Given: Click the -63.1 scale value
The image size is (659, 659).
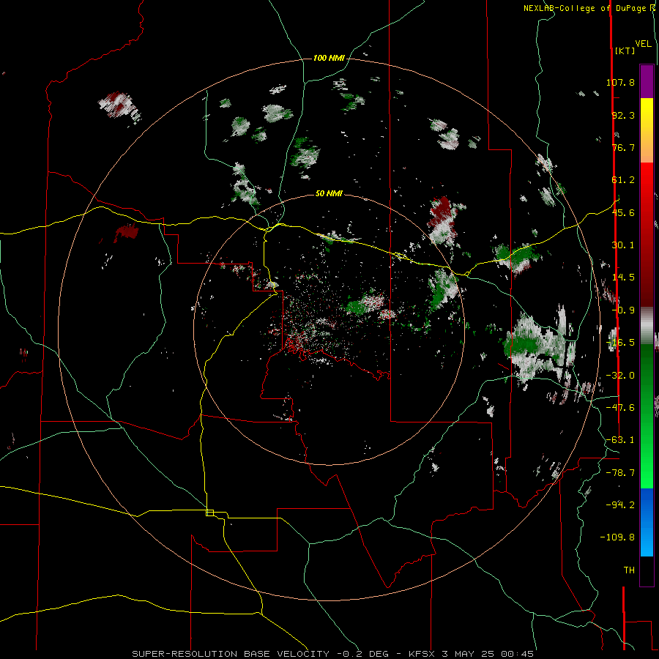Looking at the screenshot, I should pos(620,440).
